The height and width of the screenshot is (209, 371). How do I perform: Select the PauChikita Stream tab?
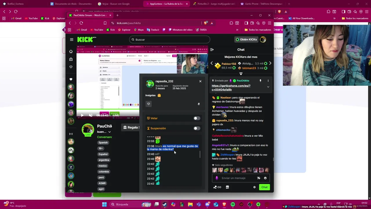point(90,15)
